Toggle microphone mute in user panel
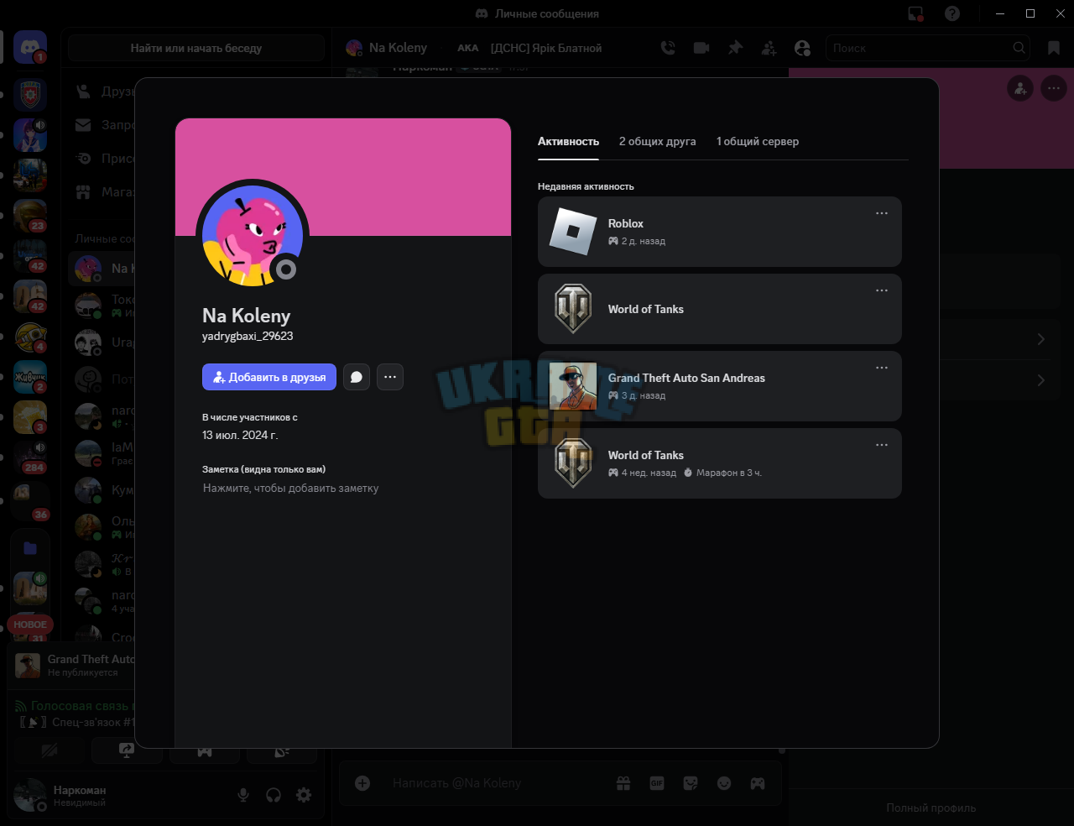Image resolution: width=1074 pixels, height=826 pixels. pyautogui.click(x=243, y=794)
